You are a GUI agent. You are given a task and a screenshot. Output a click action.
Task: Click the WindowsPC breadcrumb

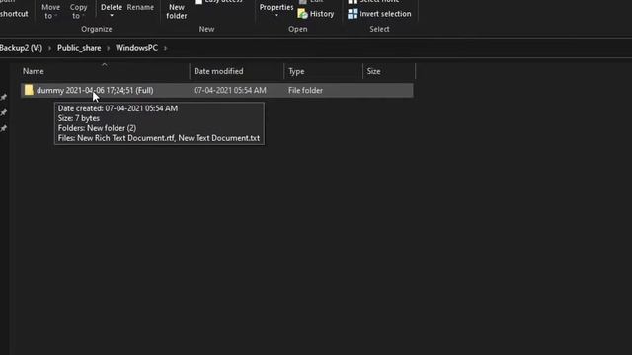pos(136,48)
